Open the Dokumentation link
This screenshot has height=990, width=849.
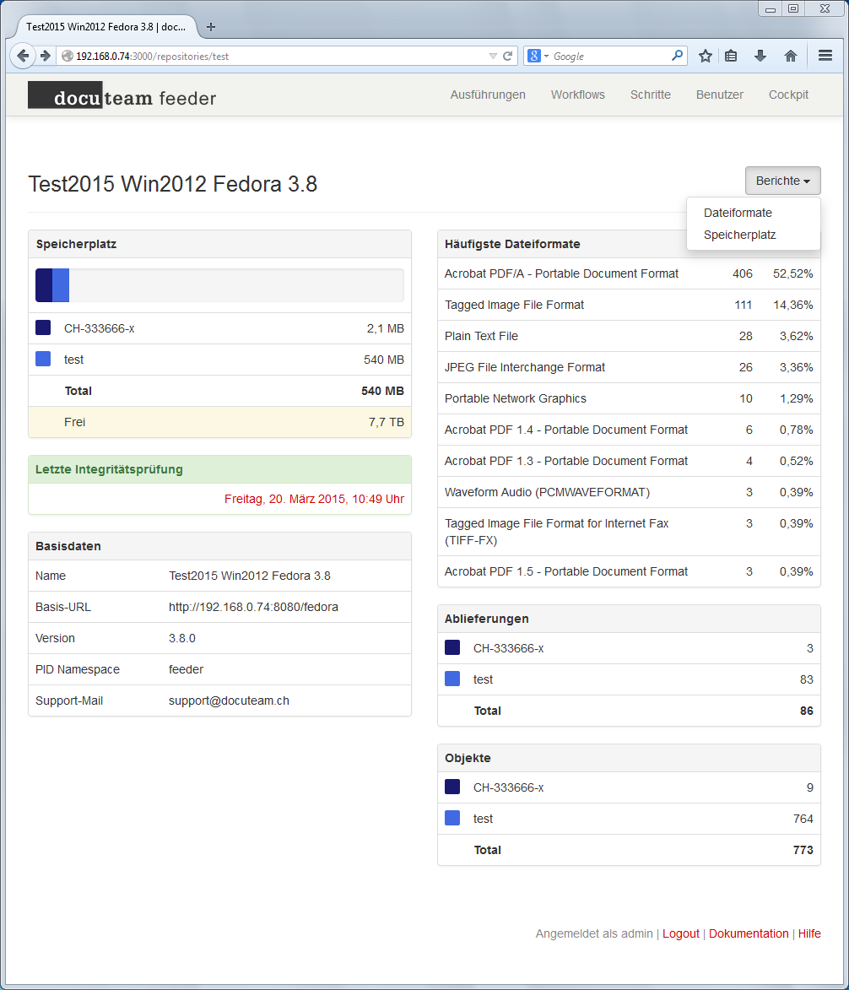tap(749, 933)
